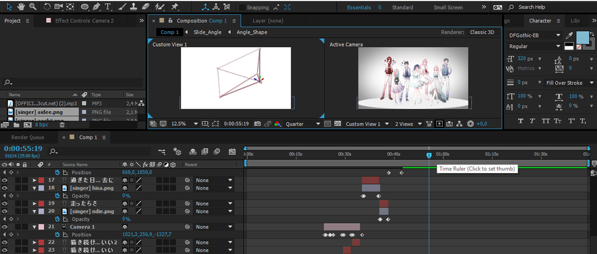Toggle Hide Shy Layers switch
Screen dimensions: 597x254
tap(193, 152)
